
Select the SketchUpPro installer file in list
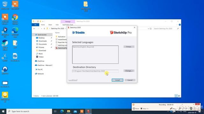(62, 48)
